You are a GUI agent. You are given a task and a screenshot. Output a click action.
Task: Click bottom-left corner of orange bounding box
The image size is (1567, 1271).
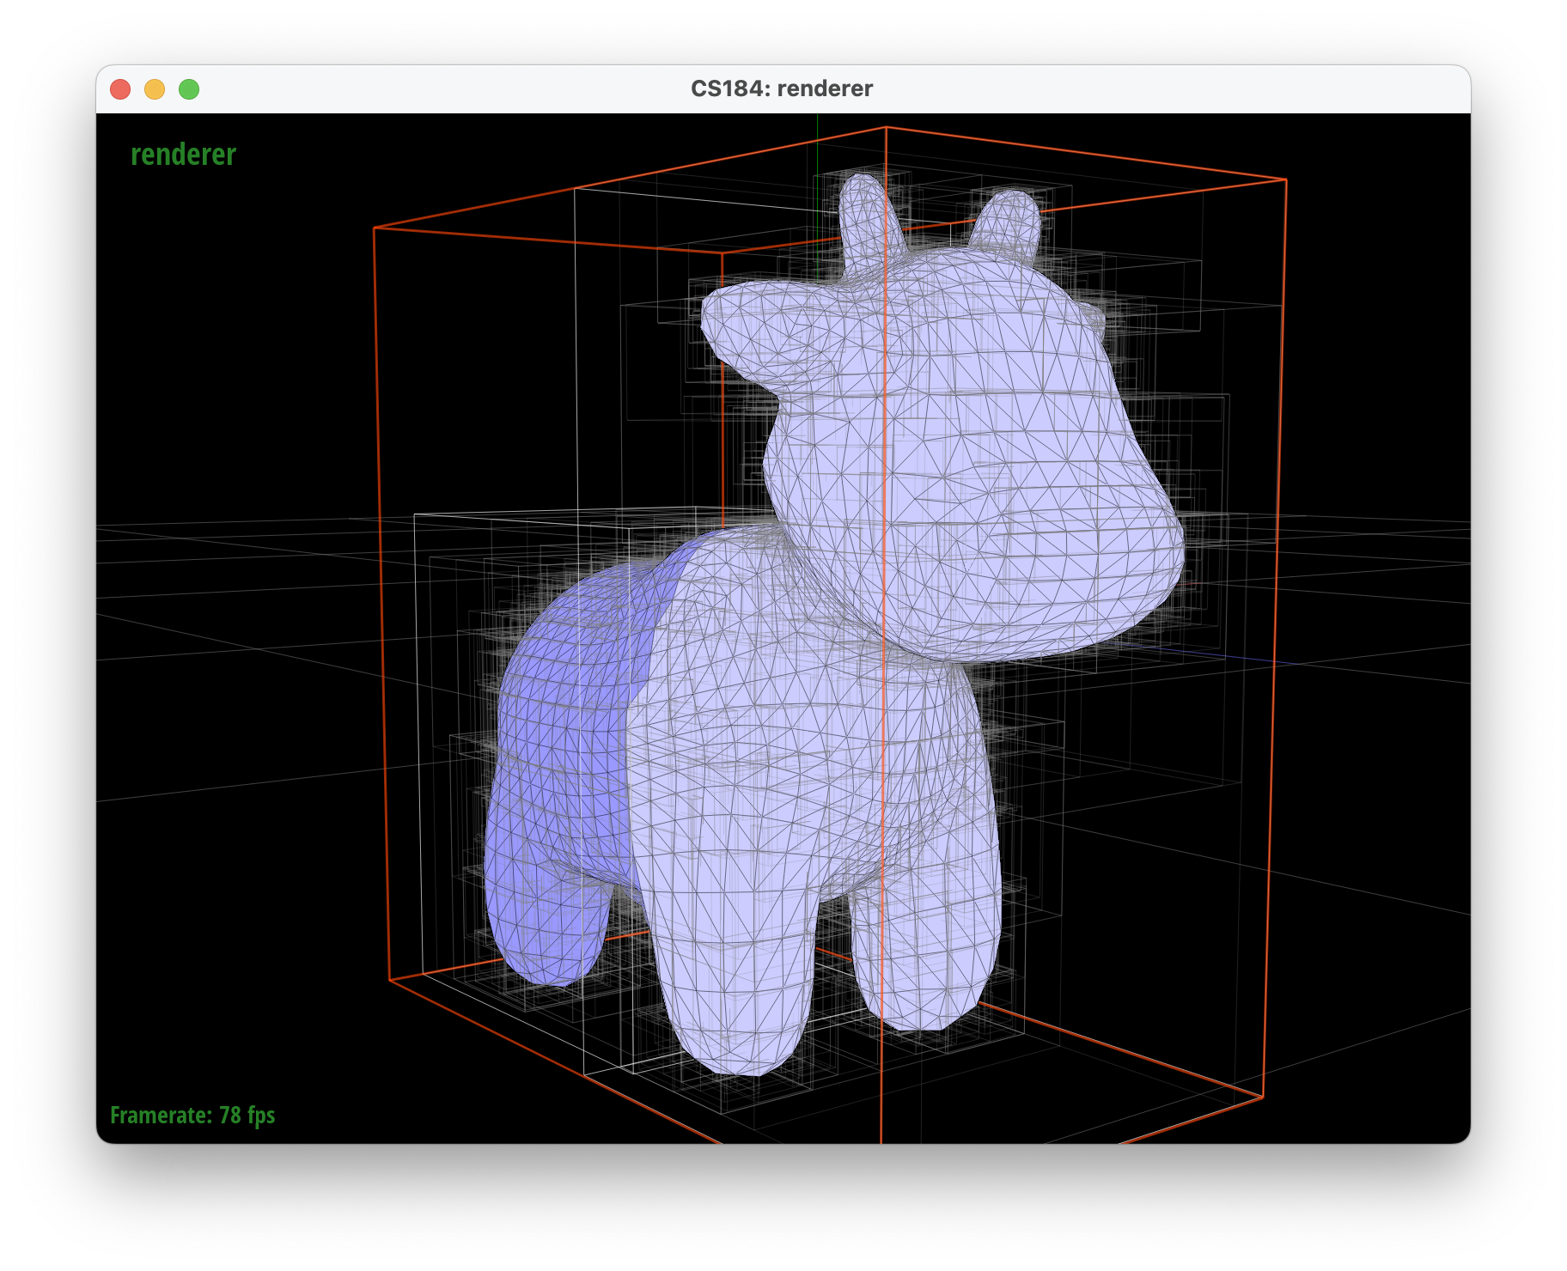pos(389,980)
